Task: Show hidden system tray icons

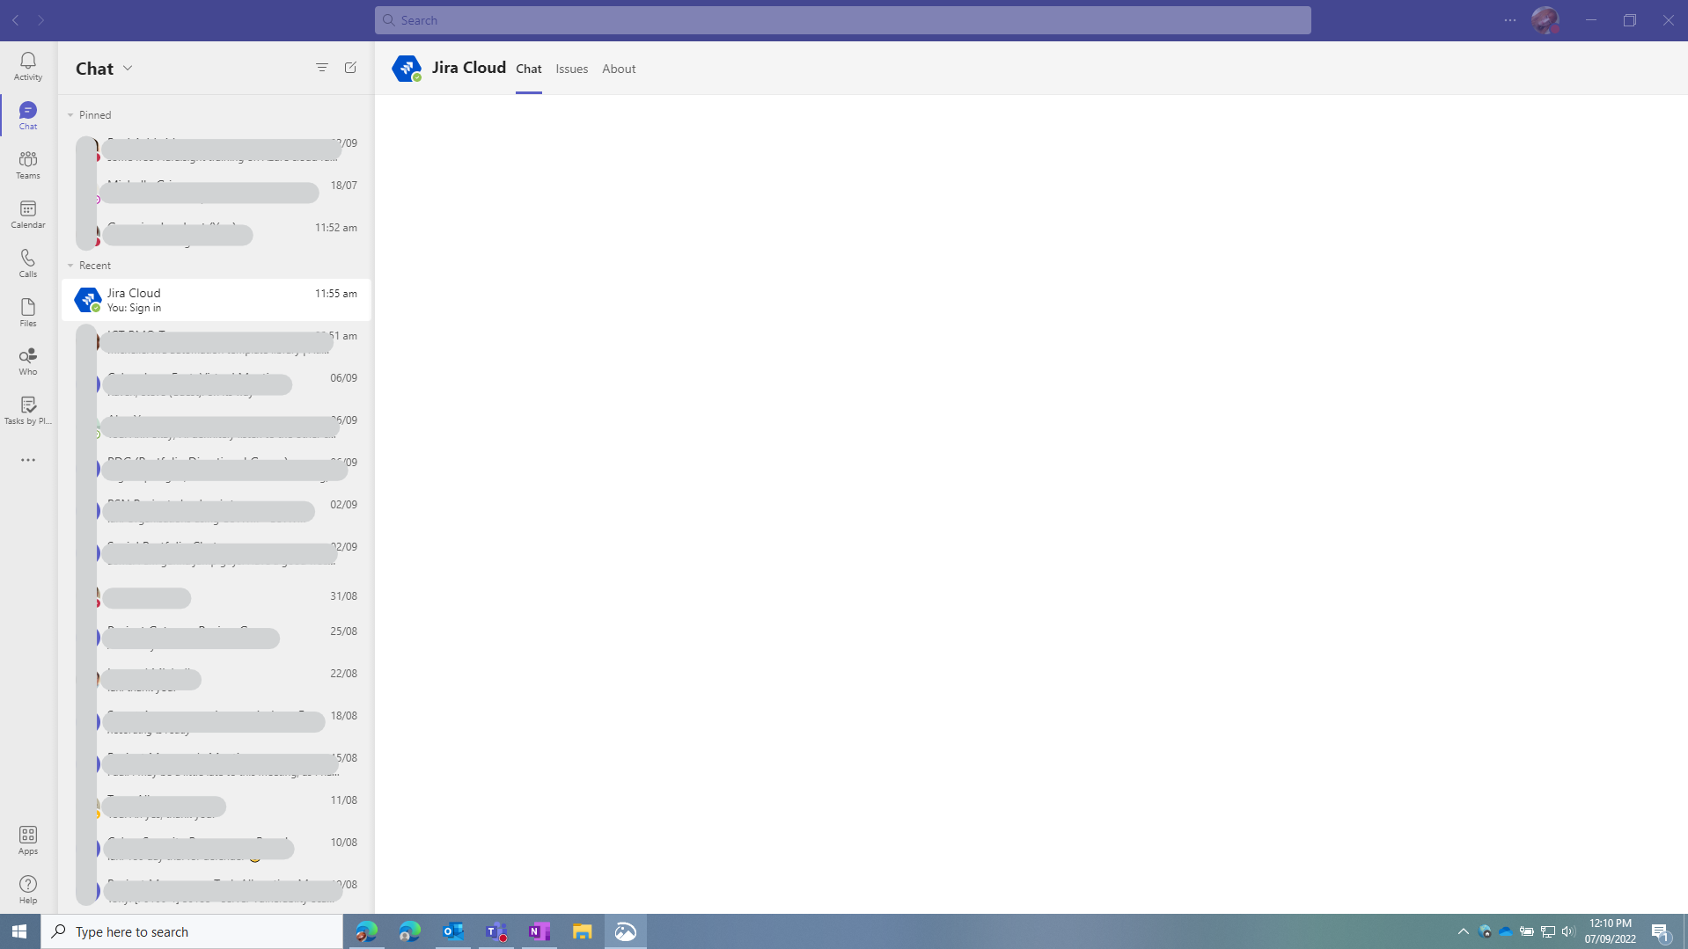Action: point(1464,931)
